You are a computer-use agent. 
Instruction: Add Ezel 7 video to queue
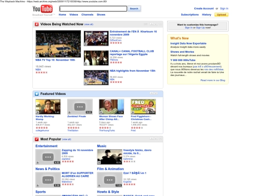[x=99, y=185]
